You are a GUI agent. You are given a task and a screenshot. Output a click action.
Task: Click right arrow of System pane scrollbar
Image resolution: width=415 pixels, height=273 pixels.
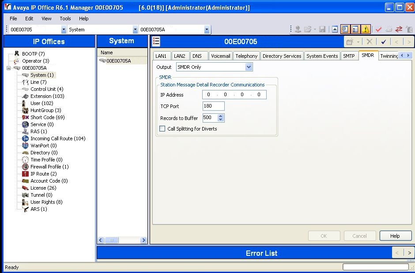tap(144, 240)
